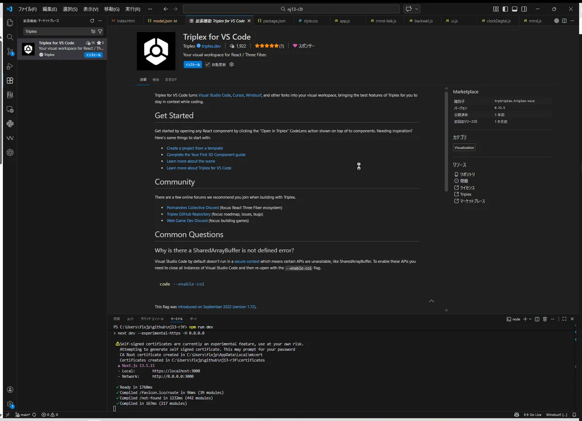Viewport: 582px width, 421px height.
Task: Click the blue インストール button in header
Action: pyautogui.click(x=193, y=65)
